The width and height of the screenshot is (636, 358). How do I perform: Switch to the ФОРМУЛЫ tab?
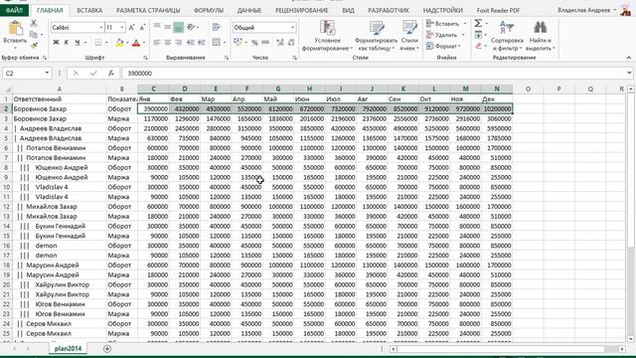click(209, 10)
